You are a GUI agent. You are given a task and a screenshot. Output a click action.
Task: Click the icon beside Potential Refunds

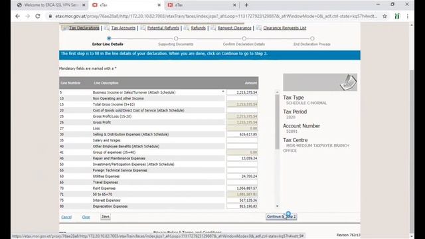(143, 28)
